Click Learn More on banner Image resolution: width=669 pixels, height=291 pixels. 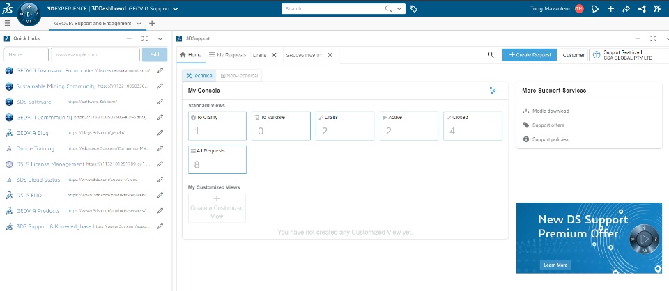(x=555, y=265)
